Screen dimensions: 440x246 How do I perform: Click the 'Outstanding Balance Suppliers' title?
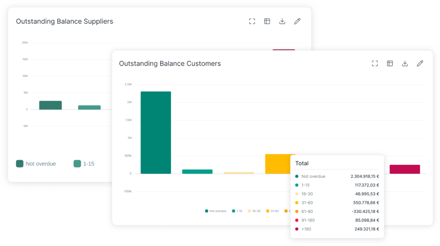[x=64, y=21]
